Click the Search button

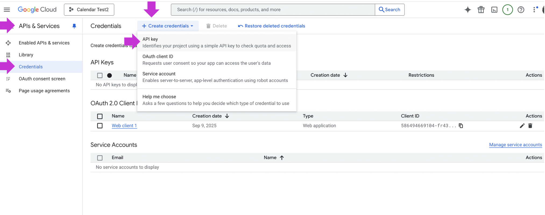(x=390, y=10)
